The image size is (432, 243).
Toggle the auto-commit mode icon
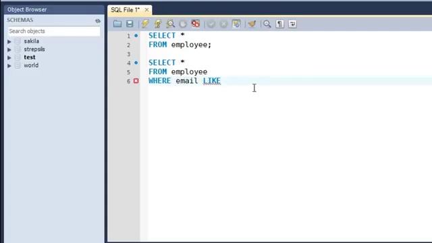(x=236, y=24)
